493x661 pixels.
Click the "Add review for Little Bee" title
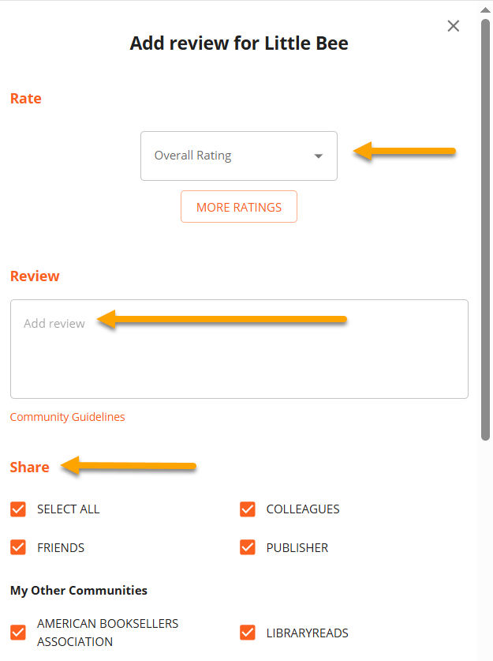tap(239, 43)
